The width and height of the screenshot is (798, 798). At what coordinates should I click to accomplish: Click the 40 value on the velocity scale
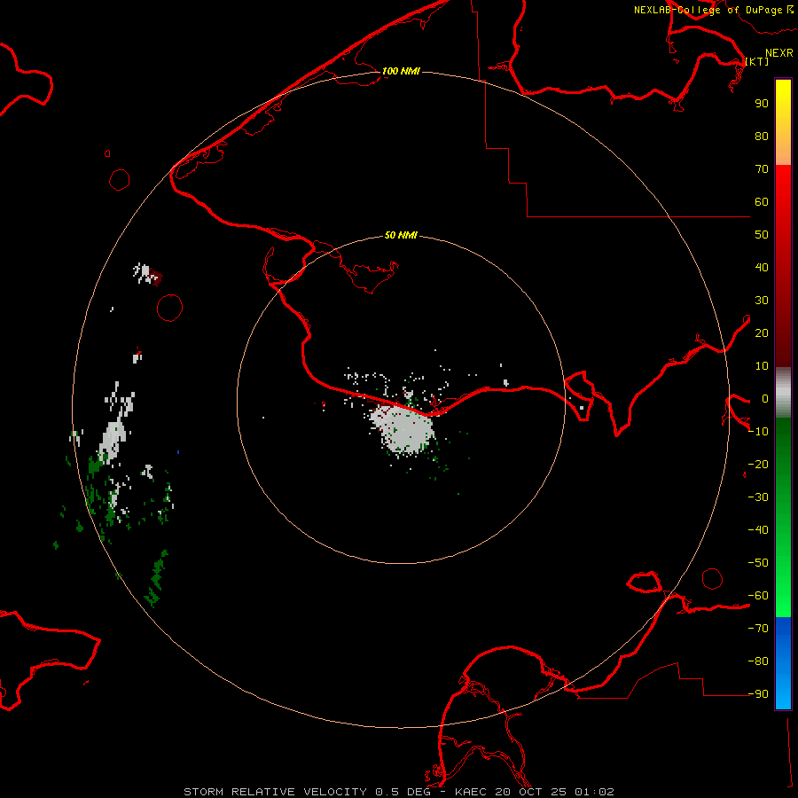(762, 268)
